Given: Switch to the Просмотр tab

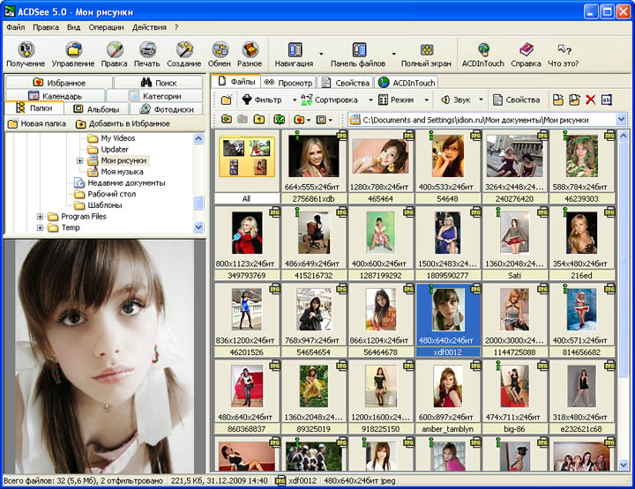Looking at the screenshot, I should tap(288, 83).
